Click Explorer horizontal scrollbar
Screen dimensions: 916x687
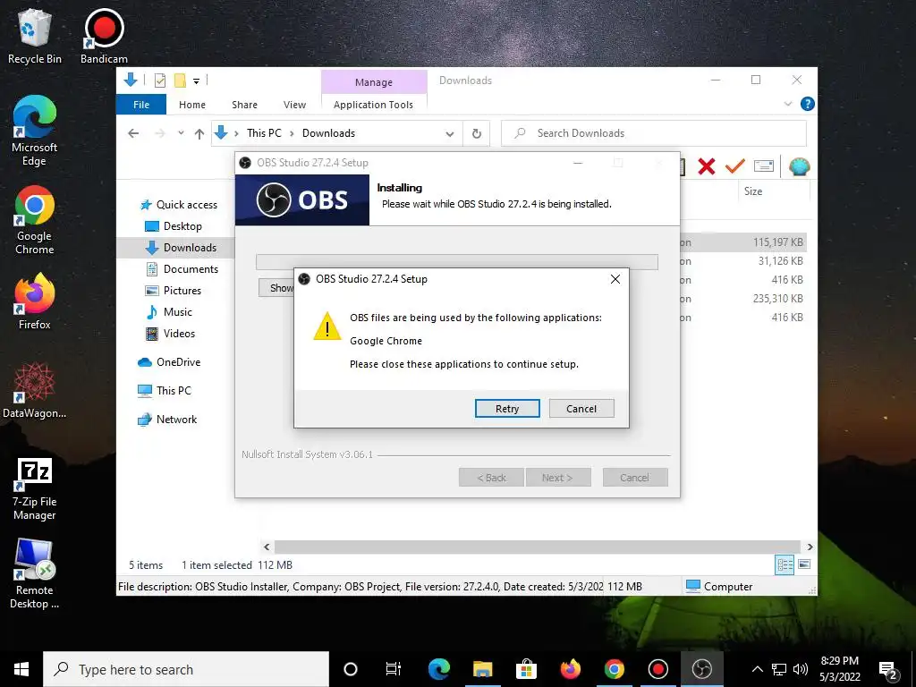coord(538,547)
